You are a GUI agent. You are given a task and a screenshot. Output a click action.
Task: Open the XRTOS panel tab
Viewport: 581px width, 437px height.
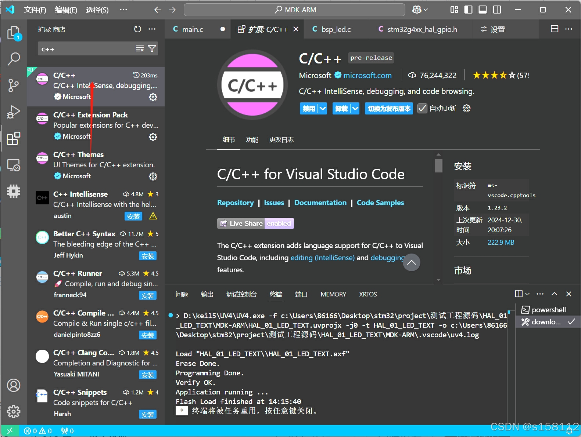pyautogui.click(x=368, y=294)
